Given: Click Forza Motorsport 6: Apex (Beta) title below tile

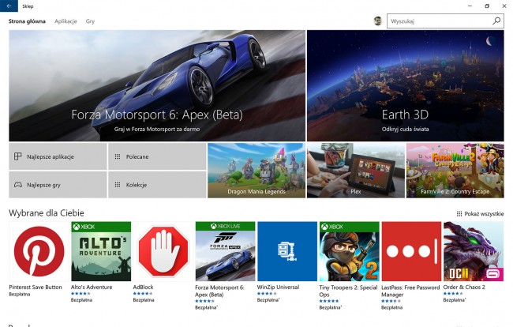Looking at the screenshot, I should 219,291.
